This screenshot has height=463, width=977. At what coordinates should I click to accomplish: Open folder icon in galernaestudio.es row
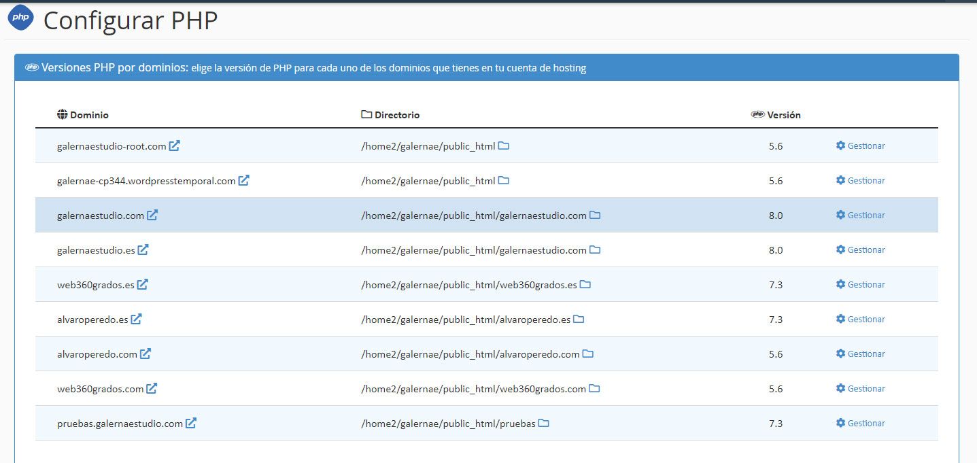click(x=595, y=250)
